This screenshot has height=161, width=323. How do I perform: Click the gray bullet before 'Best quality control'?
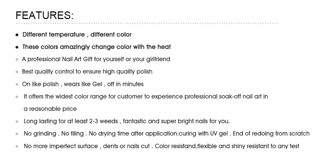tap(17, 72)
